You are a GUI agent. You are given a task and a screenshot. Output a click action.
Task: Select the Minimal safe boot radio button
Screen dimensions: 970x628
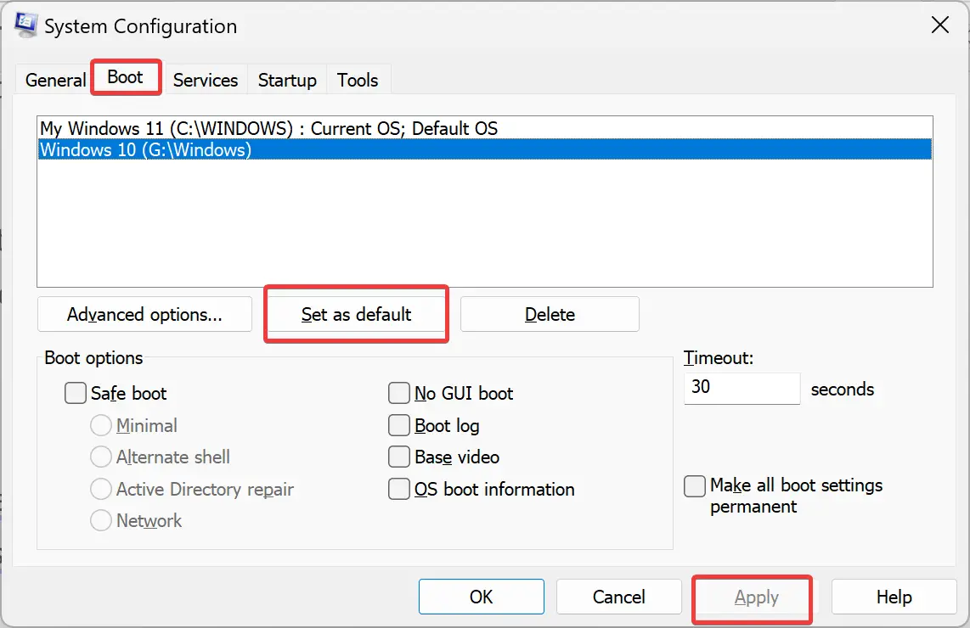click(x=100, y=425)
